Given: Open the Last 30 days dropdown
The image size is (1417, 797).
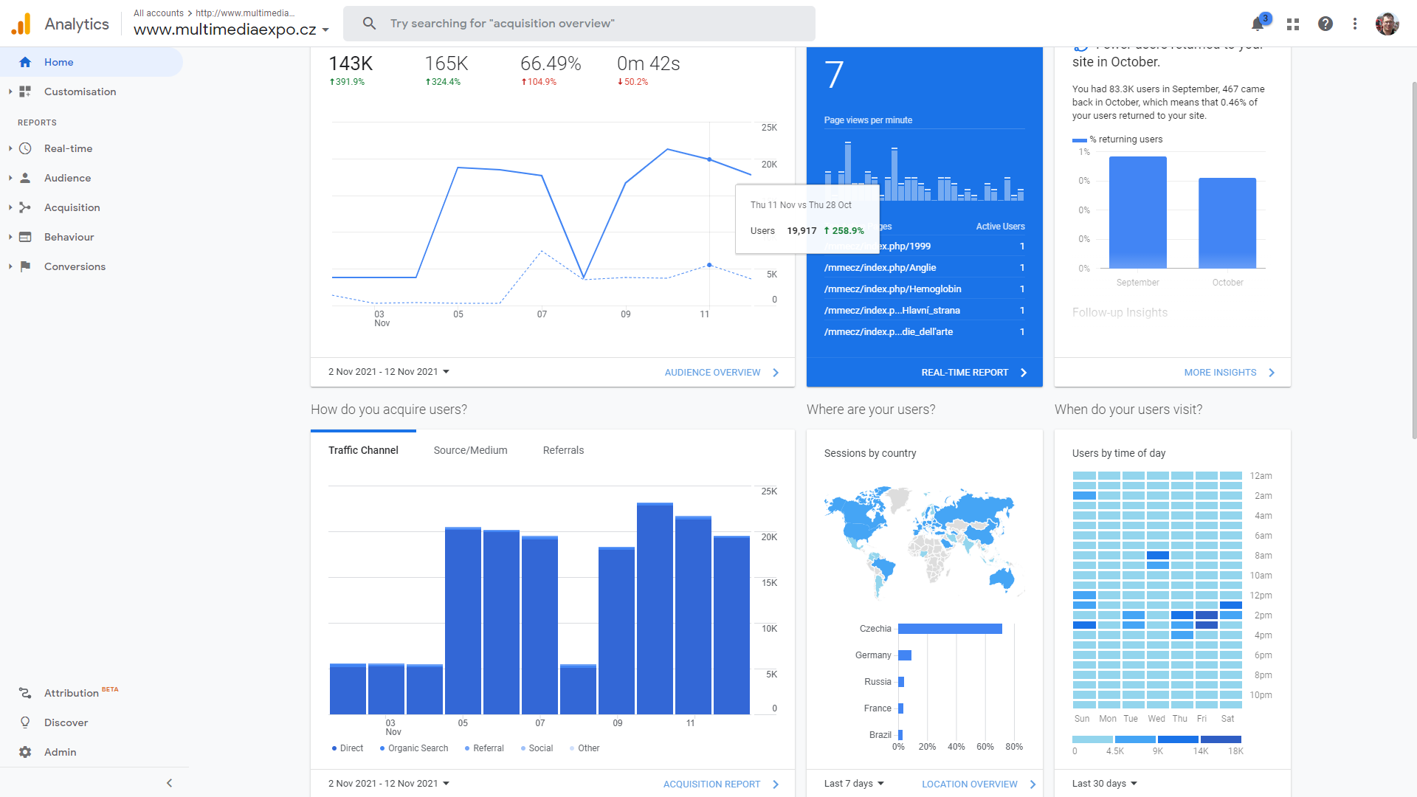Looking at the screenshot, I should 1104,784.
